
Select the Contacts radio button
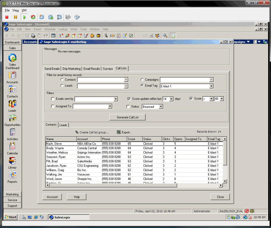click(62, 80)
